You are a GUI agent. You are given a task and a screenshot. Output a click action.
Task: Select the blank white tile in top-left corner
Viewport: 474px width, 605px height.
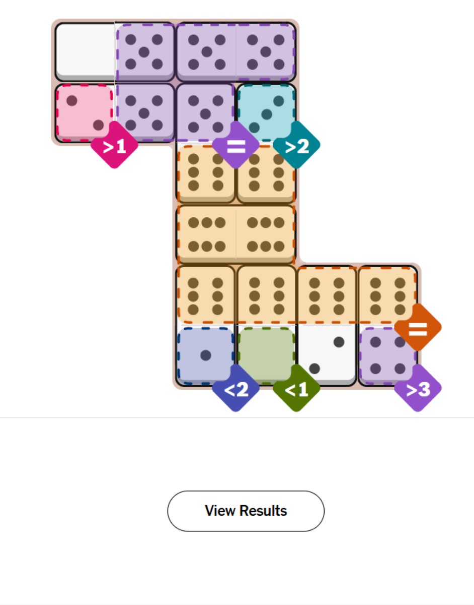click(x=85, y=50)
